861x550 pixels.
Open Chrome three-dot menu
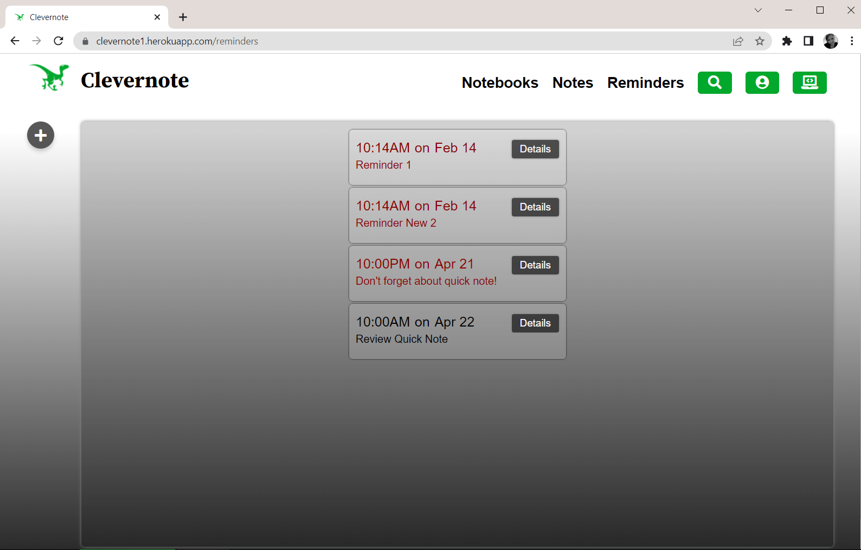(852, 41)
